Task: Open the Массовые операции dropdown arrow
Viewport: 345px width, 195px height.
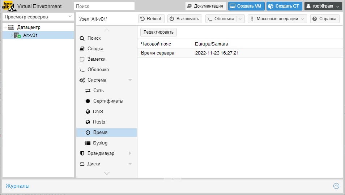Action: [302, 19]
